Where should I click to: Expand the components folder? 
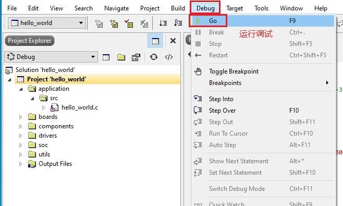pos(20,127)
